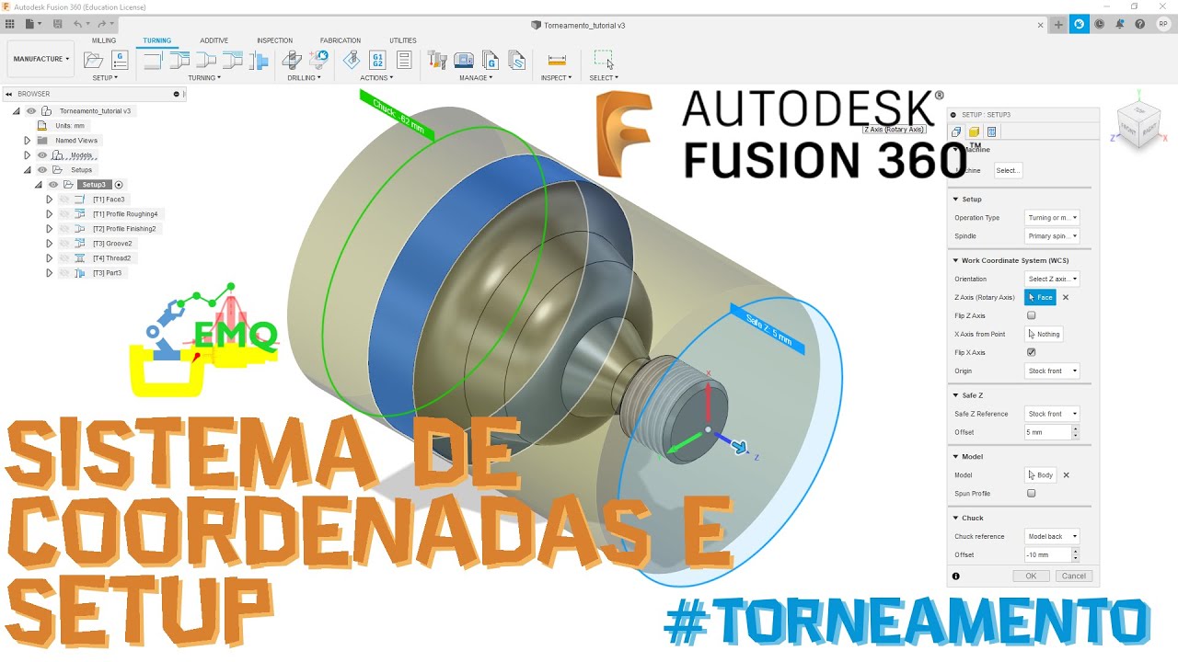Viewport: 1178px width, 662px height.
Task: Click the X Axis from Point Nothing button
Action: [x=1044, y=334]
